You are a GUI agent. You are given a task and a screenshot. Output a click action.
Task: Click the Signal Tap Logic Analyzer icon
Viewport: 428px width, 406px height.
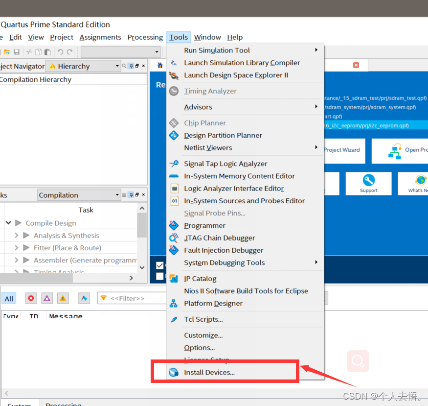point(174,164)
